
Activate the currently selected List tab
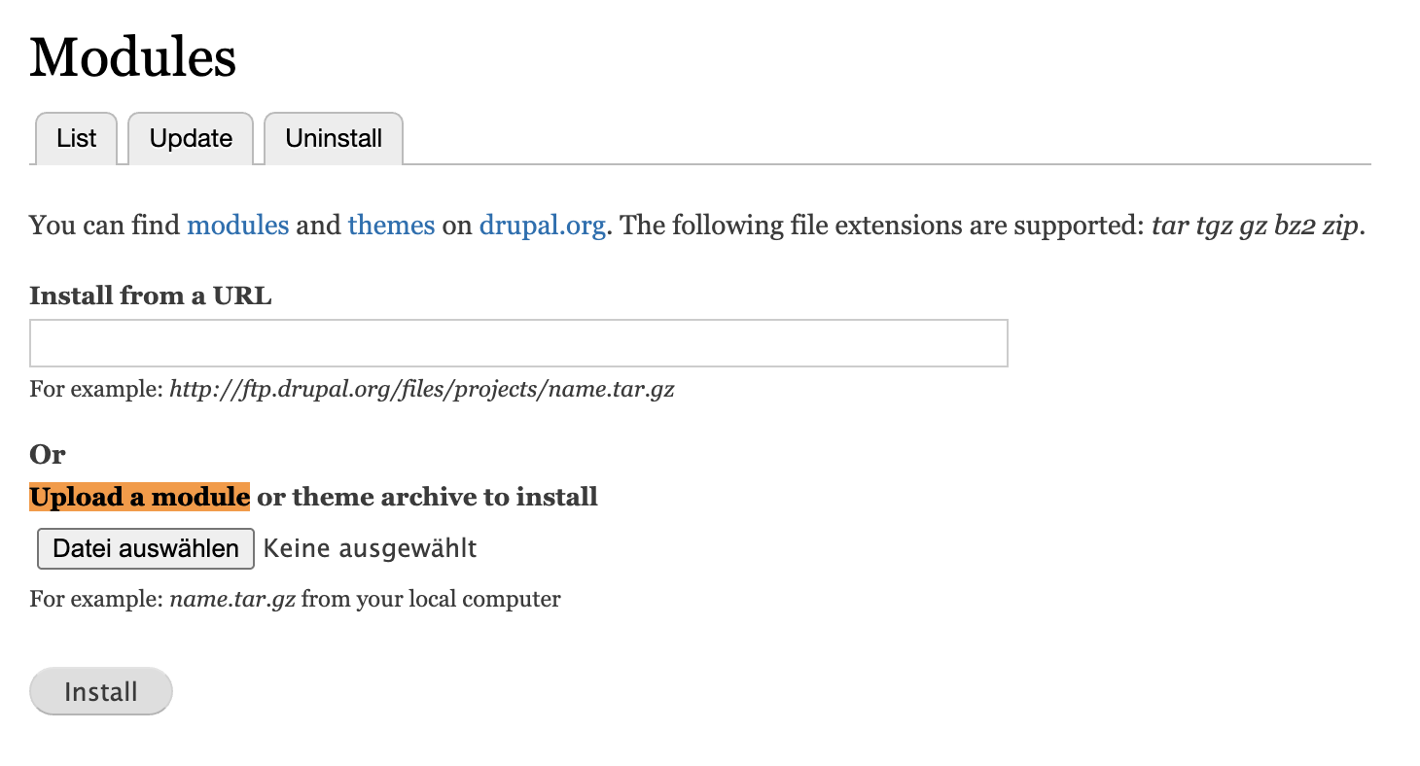(x=76, y=138)
